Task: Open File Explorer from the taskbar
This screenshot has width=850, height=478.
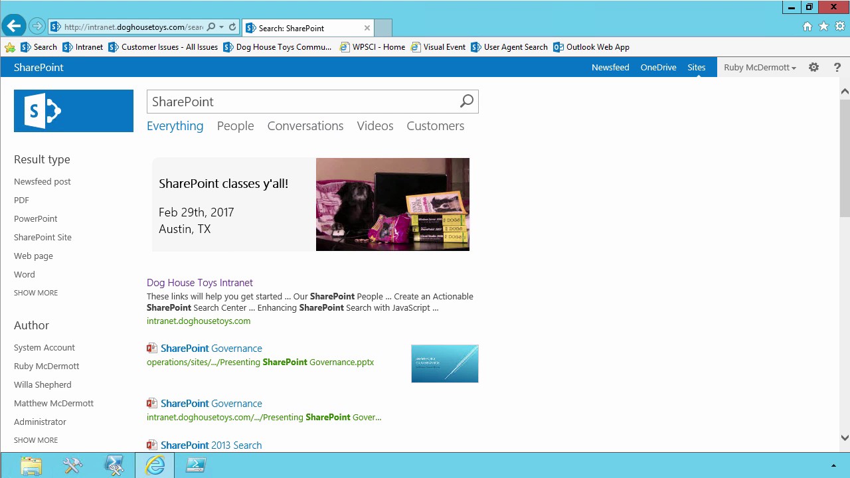Action: 31,465
